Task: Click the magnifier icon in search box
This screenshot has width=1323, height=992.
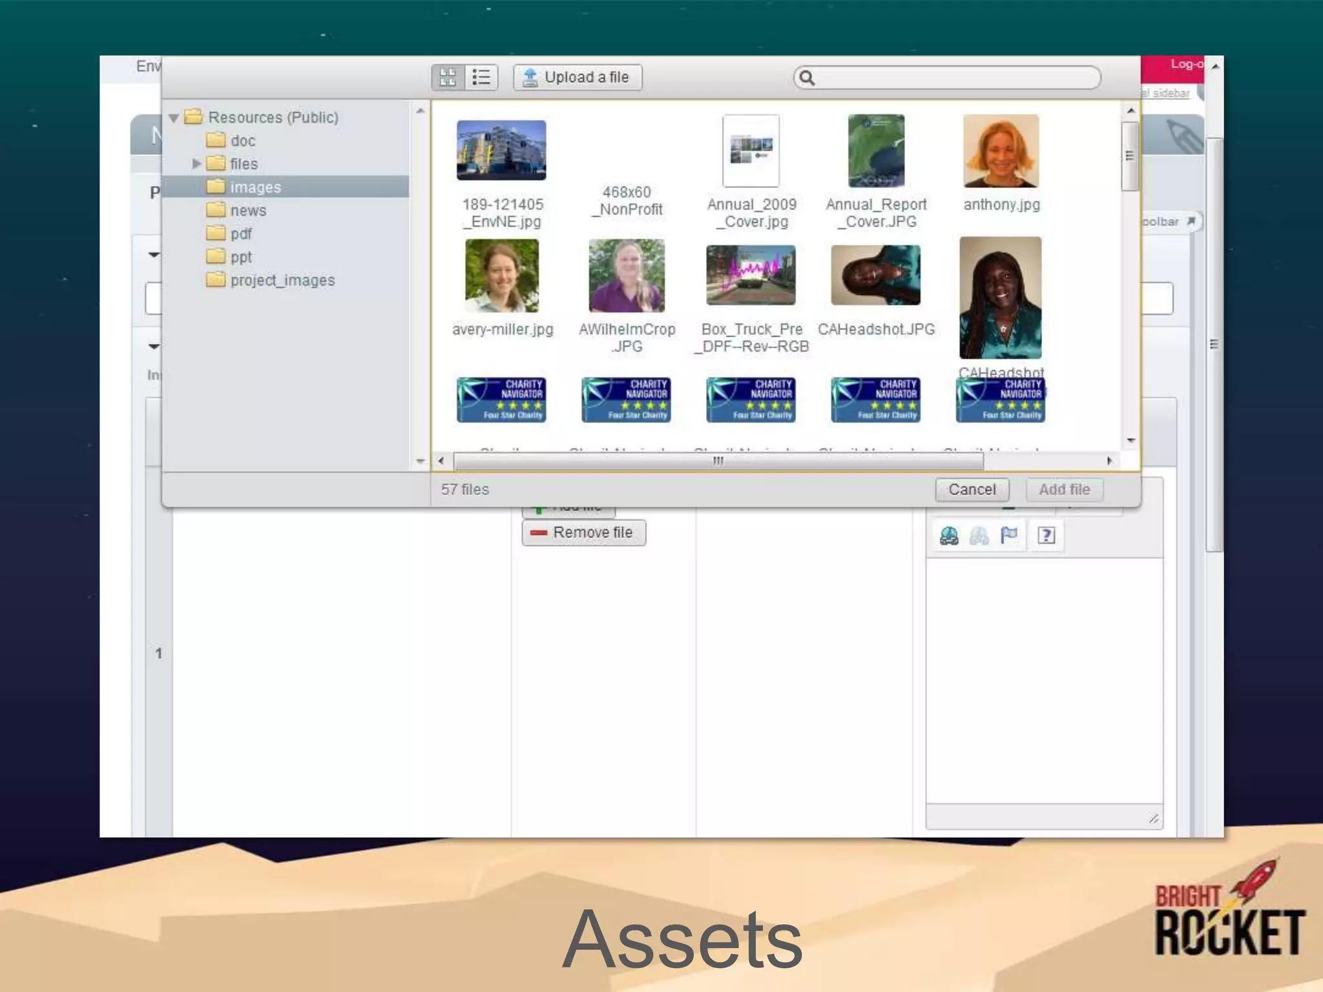Action: 807,78
